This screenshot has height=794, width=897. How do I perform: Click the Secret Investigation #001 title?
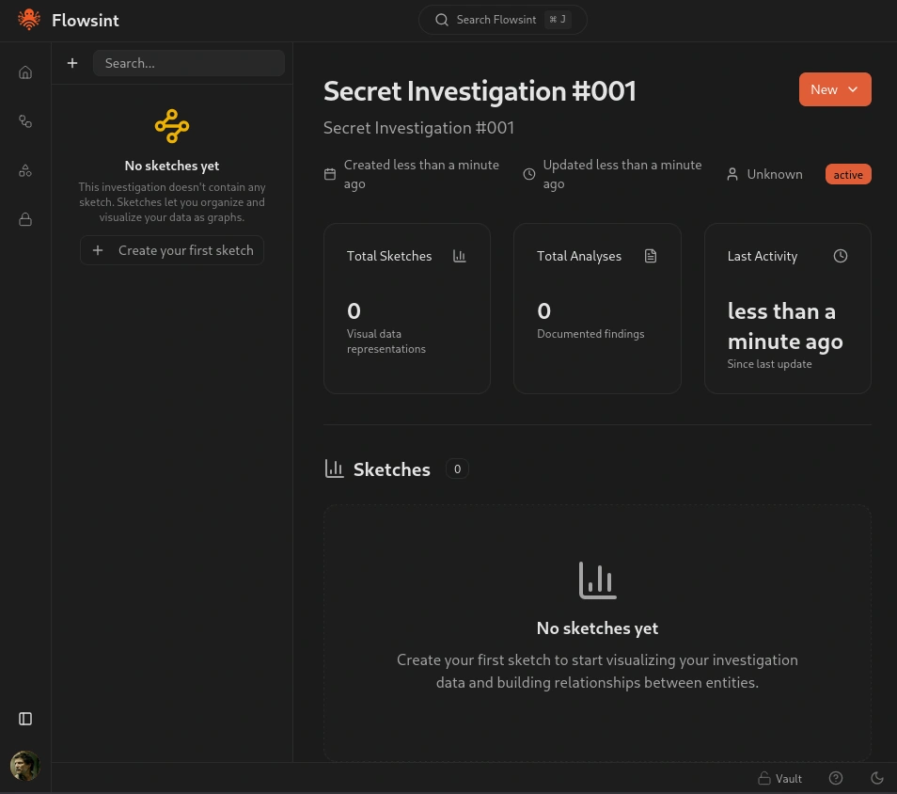click(x=480, y=91)
